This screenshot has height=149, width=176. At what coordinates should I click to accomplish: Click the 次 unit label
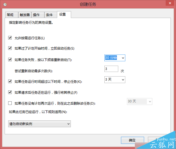[122, 71]
